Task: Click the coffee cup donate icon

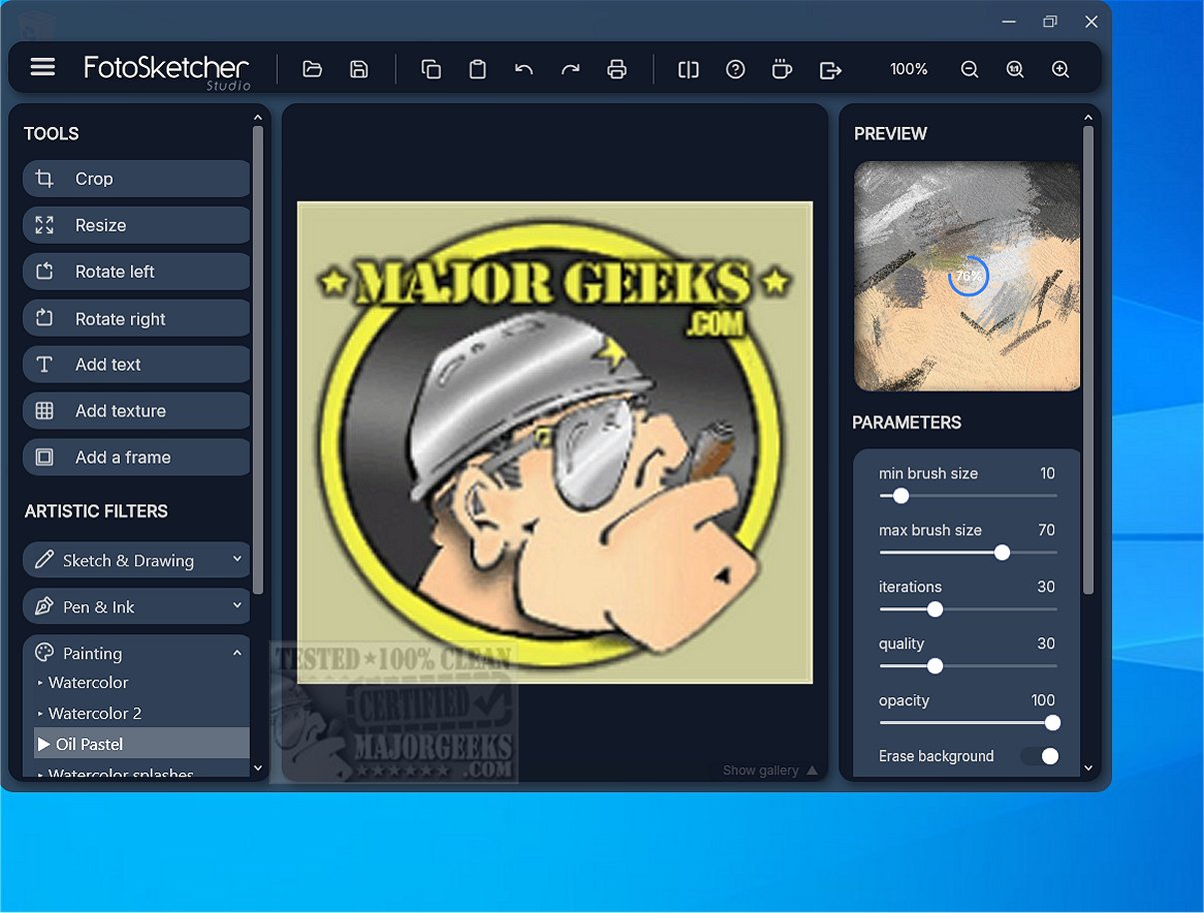Action: click(782, 69)
